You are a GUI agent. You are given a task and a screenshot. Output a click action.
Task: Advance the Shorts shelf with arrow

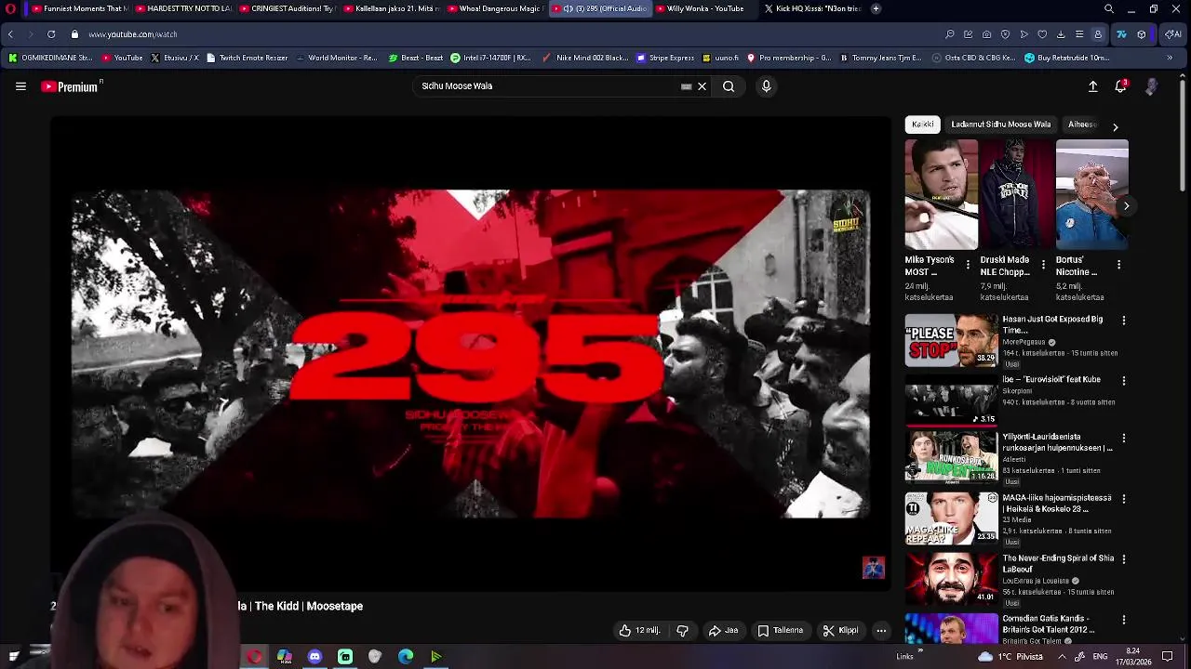point(1126,206)
